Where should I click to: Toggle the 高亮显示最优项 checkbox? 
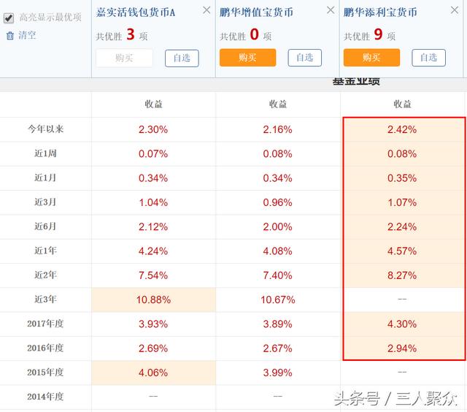click(9, 18)
